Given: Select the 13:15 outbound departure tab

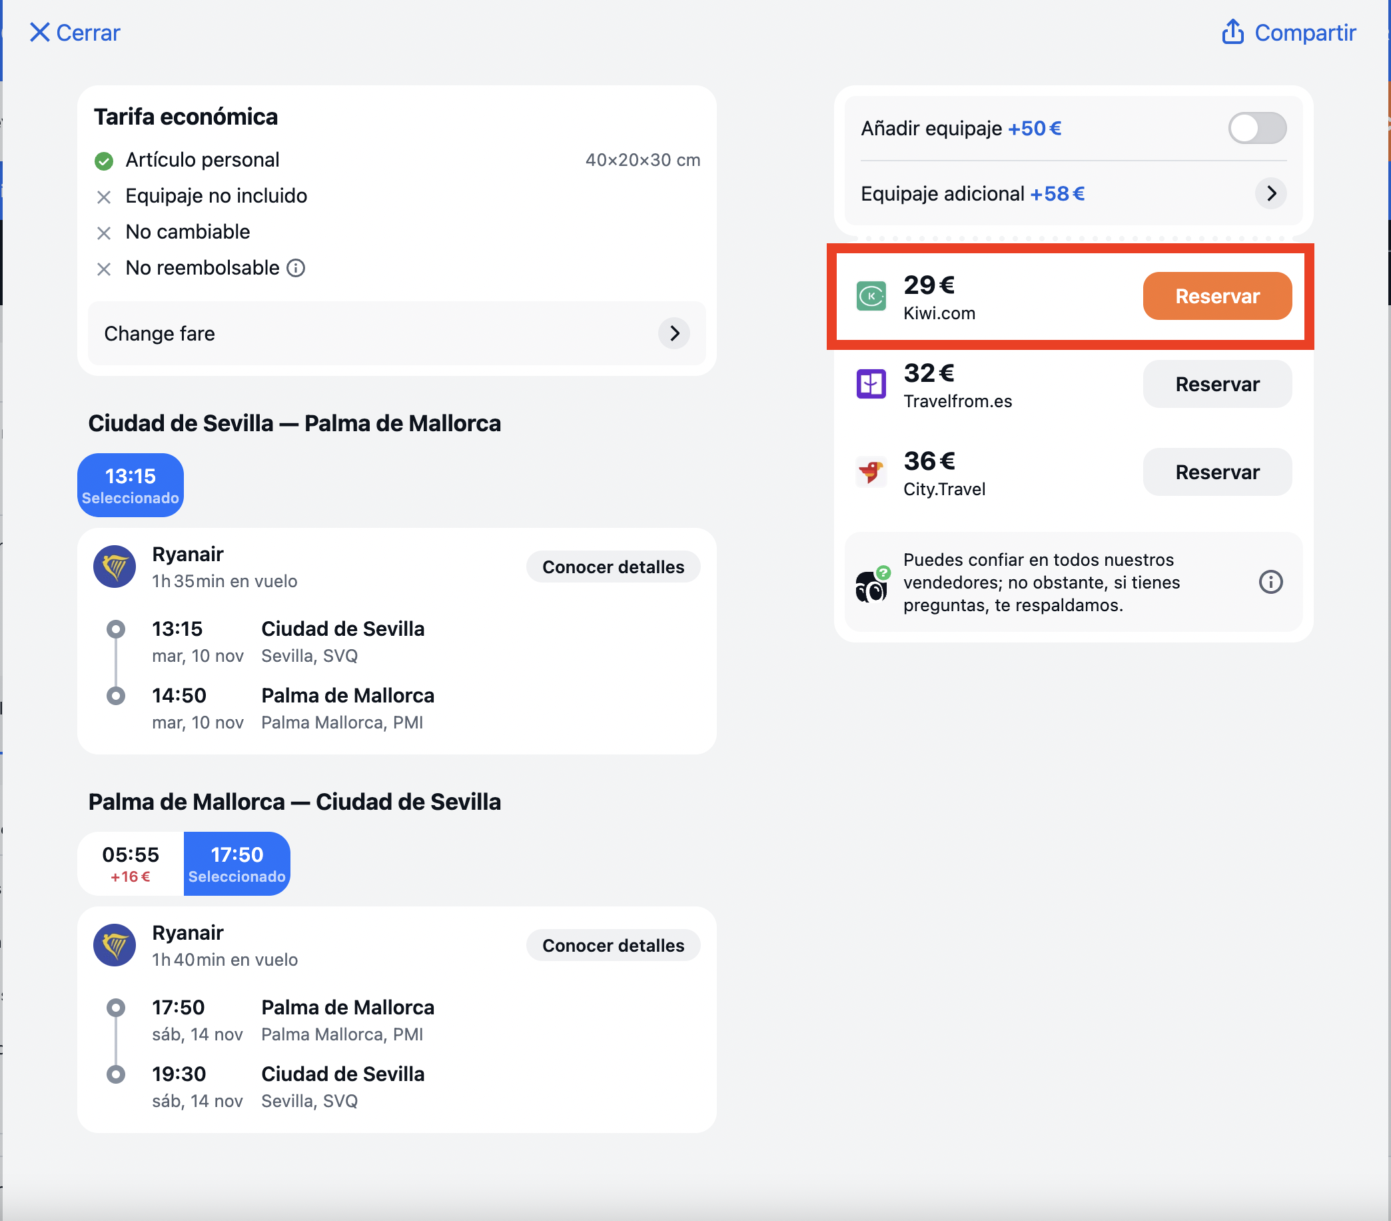Looking at the screenshot, I should pos(131,485).
